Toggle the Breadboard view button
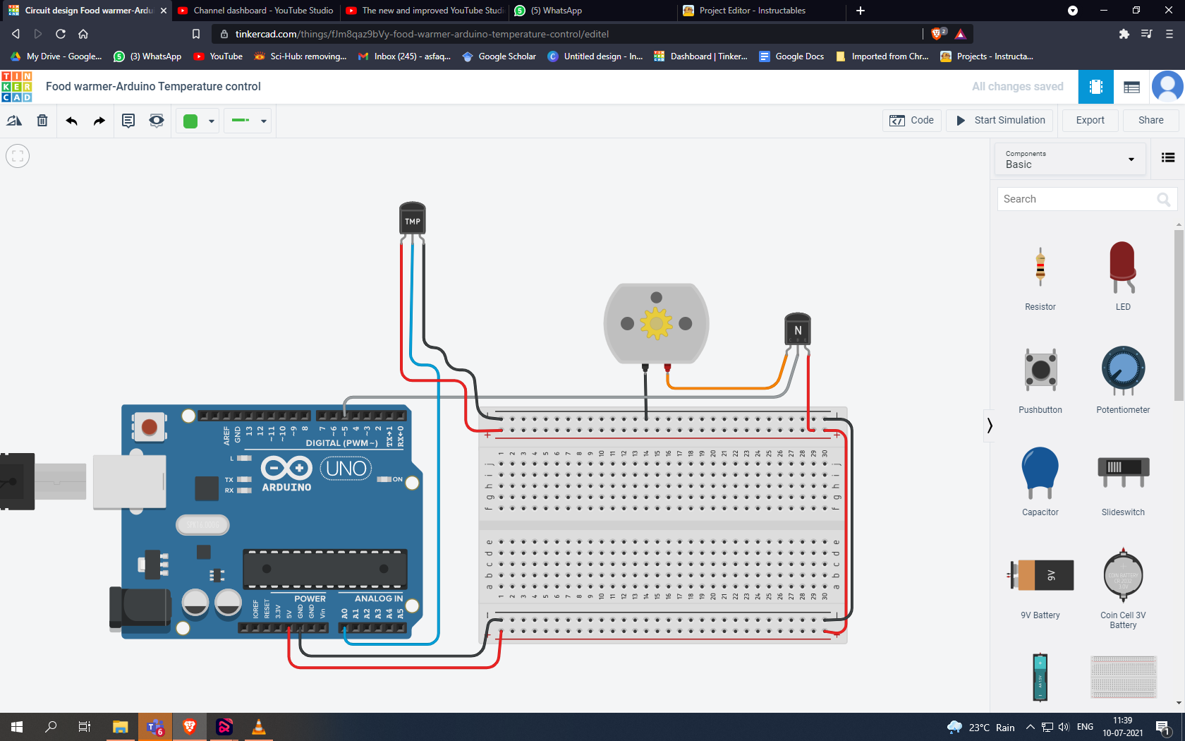The image size is (1185, 741). pos(1095,86)
